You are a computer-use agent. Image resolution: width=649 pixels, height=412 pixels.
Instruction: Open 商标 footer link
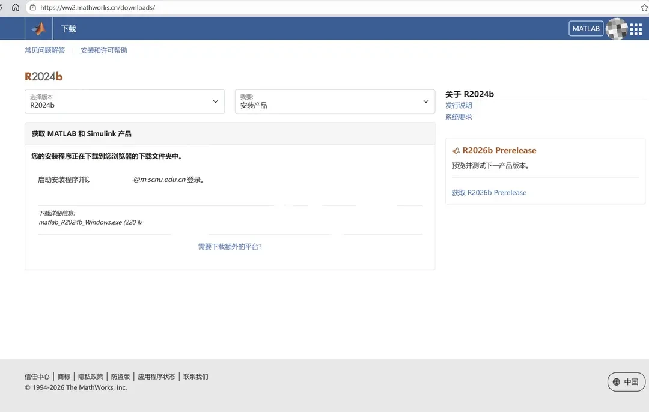64,377
